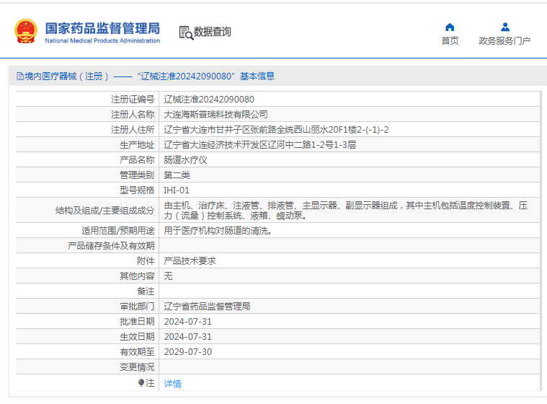Select other content value 无

168,276
